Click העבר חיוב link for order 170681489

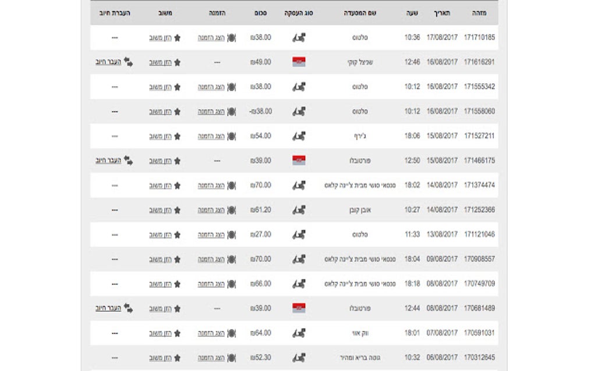108,308
